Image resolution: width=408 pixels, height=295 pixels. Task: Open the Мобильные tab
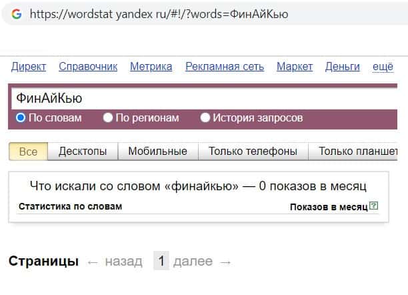click(157, 152)
